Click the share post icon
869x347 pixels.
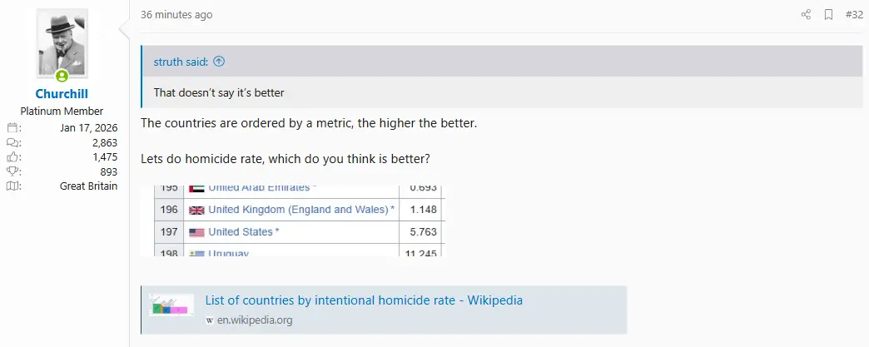[x=806, y=15]
